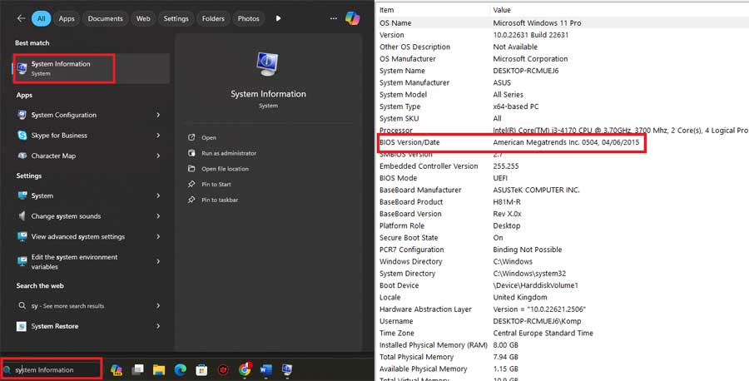Expand the System setting chevron
The height and width of the screenshot is (381, 749).
[x=158, y=195]
